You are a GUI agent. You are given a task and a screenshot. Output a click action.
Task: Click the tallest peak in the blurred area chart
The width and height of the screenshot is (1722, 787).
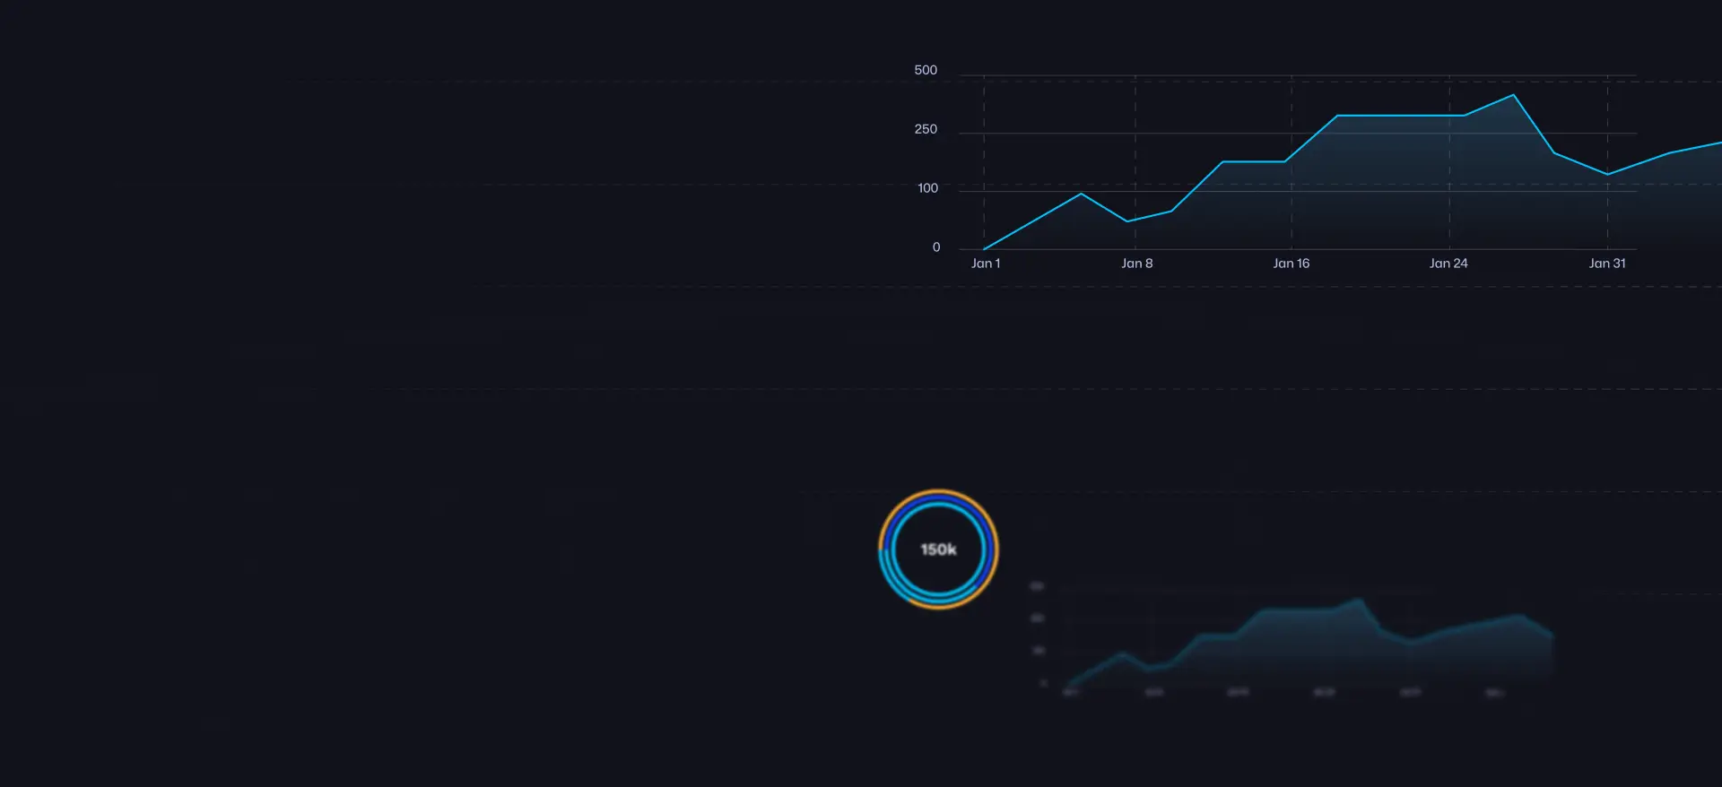pos(1359,601)
